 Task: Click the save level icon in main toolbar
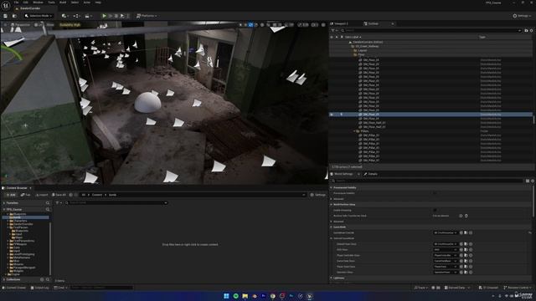pos(6,16)
